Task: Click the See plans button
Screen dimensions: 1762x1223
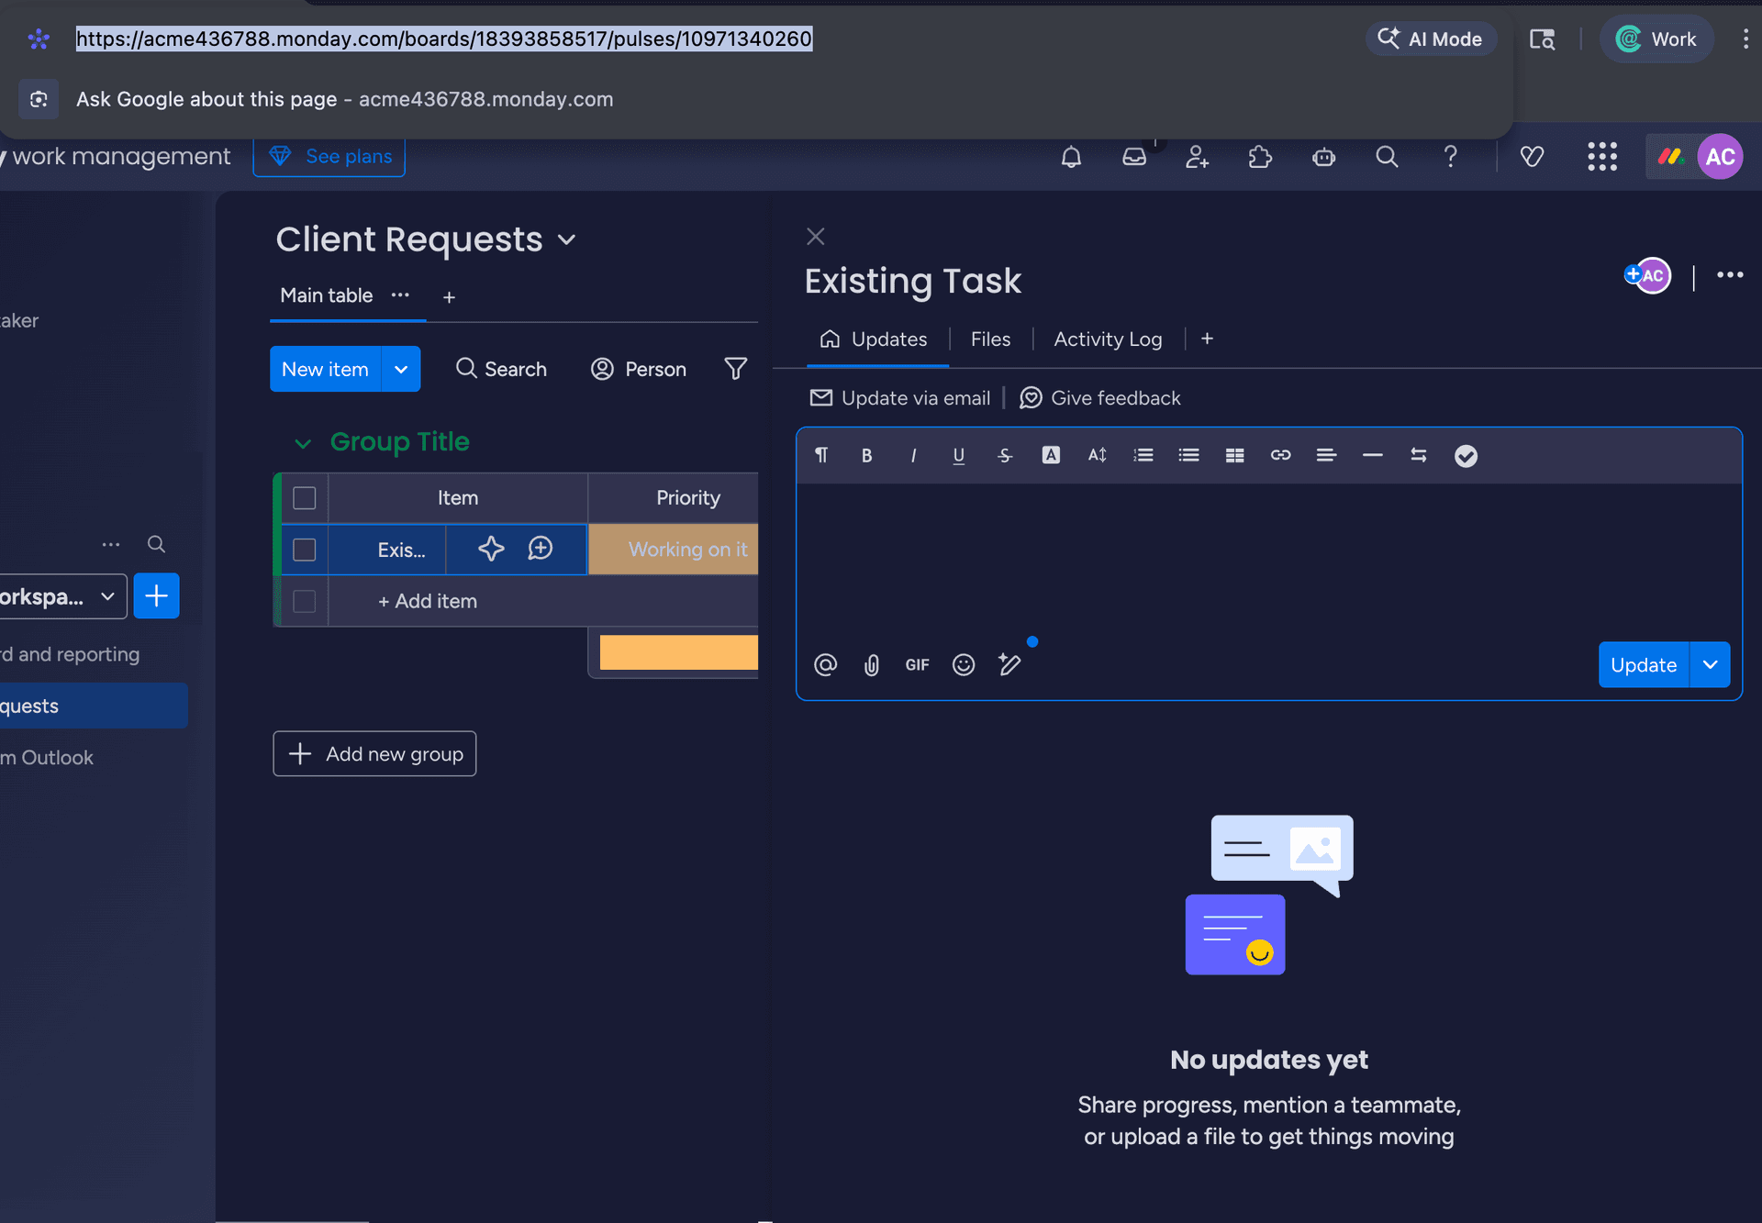Action: [329, 157]
